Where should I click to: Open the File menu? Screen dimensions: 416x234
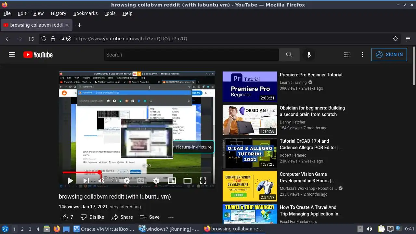coord(7,13)
